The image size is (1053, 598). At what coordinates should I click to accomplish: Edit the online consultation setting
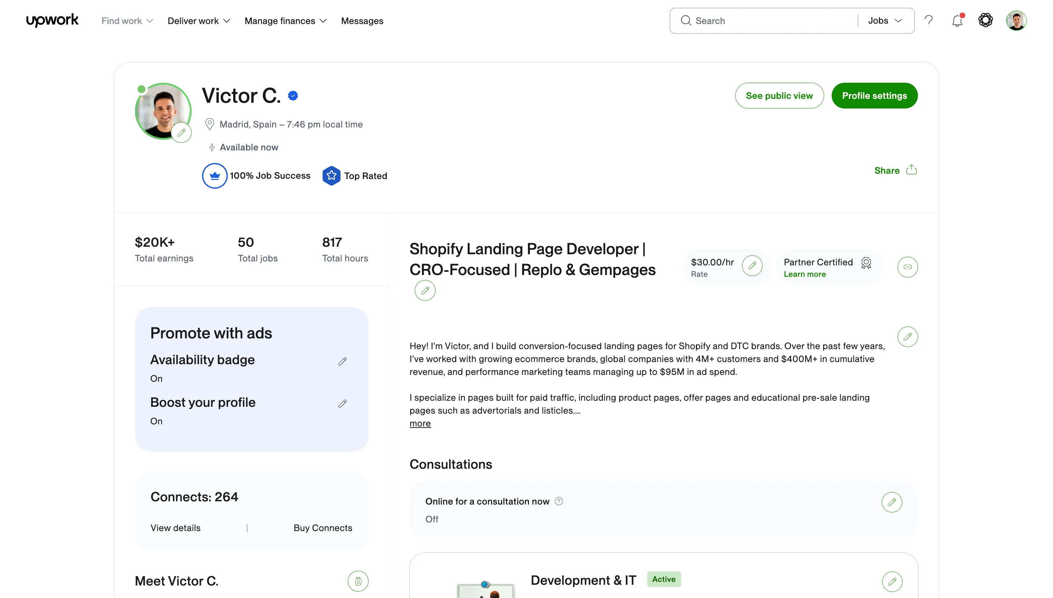click(x=892, y=502)
